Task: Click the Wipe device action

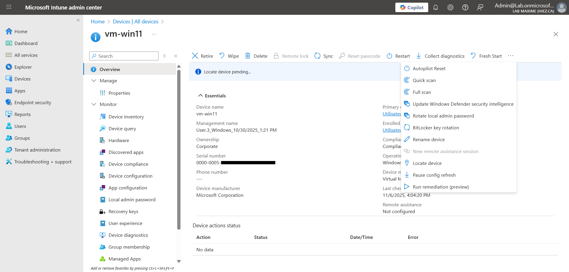Action: tap(229, 56)
